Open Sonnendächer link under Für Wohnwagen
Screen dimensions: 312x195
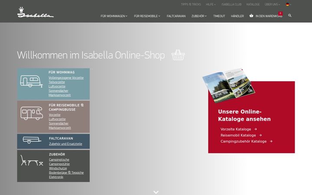click(58, 91)
